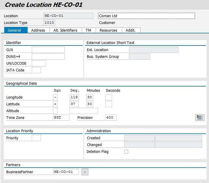
Task: Click the small button next to BusinessPartner field
Action: click(x=85, y=172)
